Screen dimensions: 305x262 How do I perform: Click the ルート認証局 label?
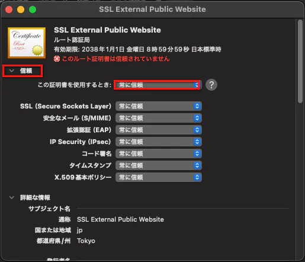coord(72,40)
